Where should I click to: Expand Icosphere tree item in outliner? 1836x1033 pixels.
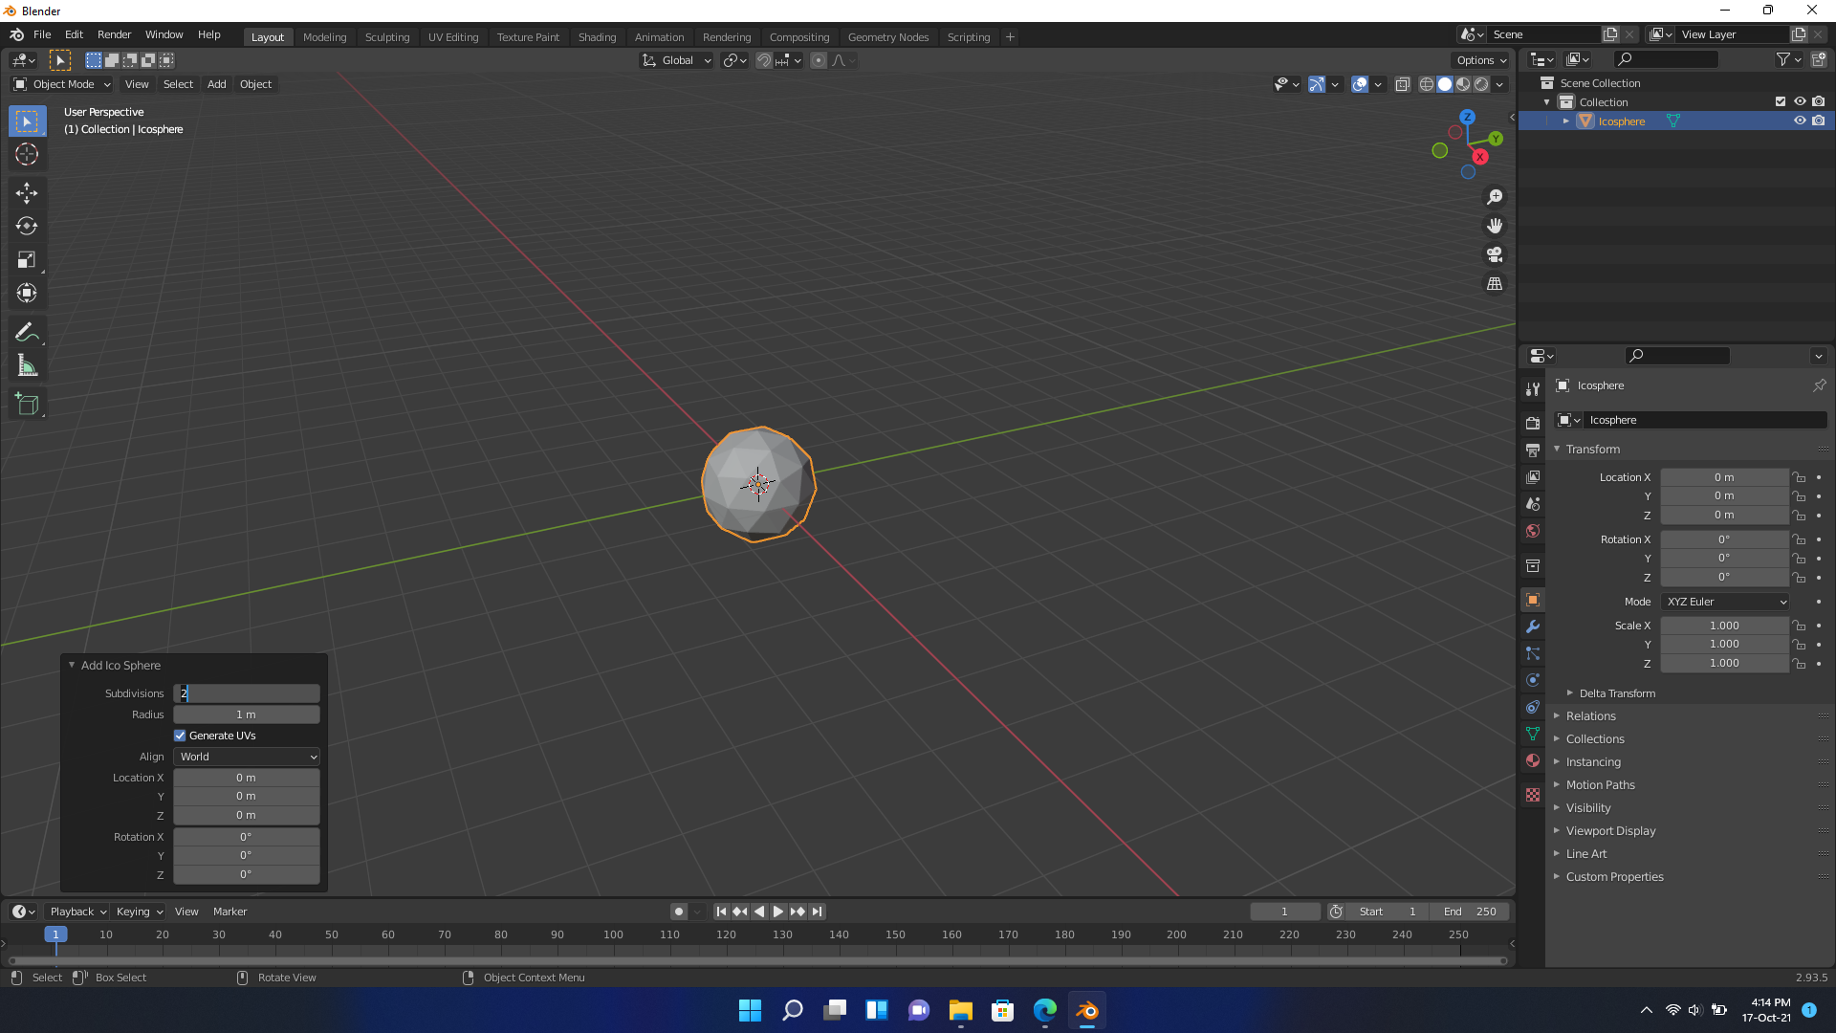1566,121
